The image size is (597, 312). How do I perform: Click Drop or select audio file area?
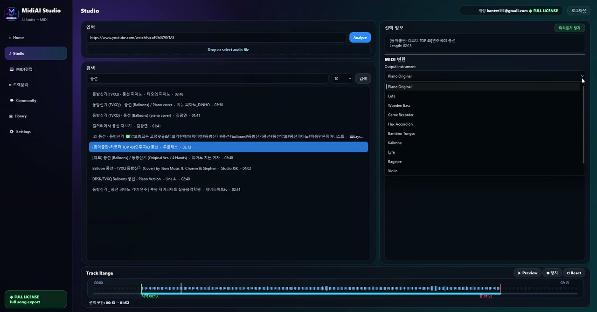(229, 49)
